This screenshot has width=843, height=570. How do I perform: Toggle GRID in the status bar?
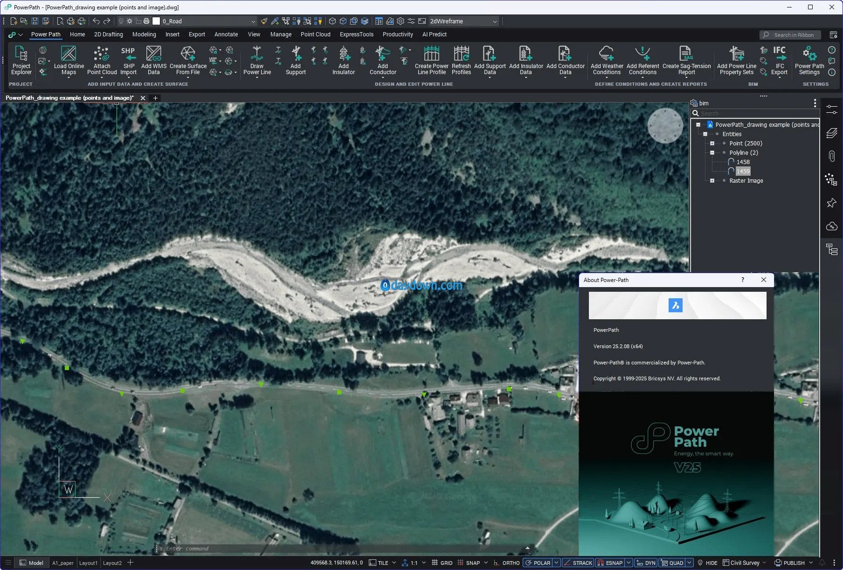[442, 563]
